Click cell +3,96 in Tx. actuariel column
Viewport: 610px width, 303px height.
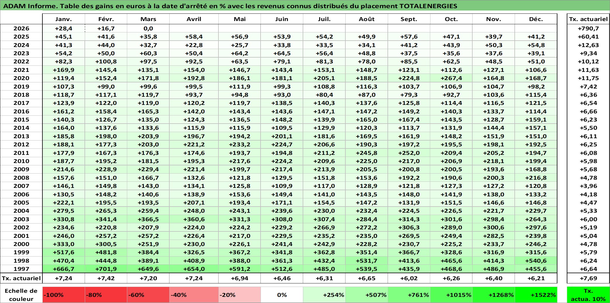[x=588, y=186]
